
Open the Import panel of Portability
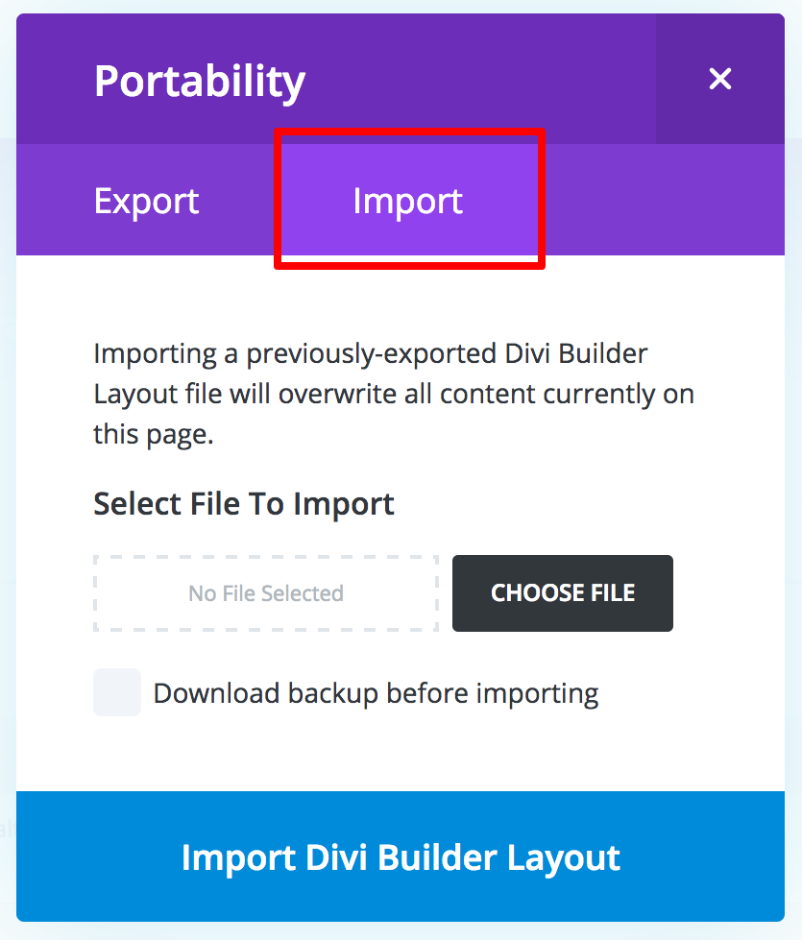(407, 200)
